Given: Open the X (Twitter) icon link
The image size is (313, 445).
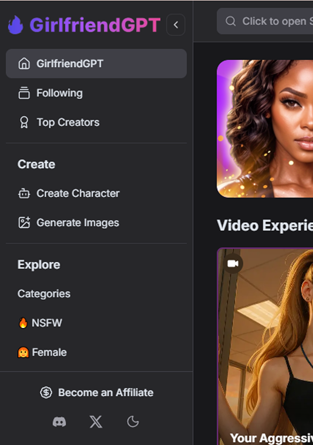Looking at the screenshot, I should pos(96,422).
